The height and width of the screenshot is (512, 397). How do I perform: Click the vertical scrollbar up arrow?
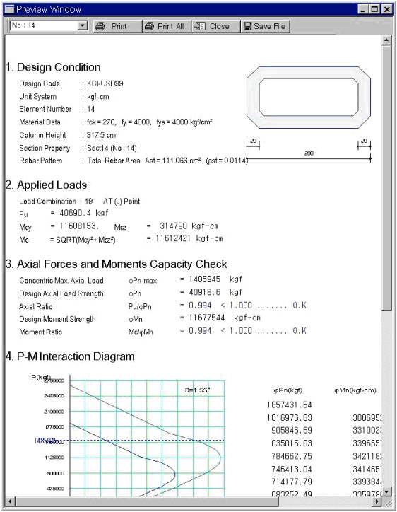(386, 40)
